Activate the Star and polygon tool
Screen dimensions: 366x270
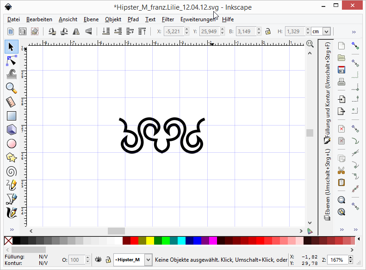click(12, 157)
